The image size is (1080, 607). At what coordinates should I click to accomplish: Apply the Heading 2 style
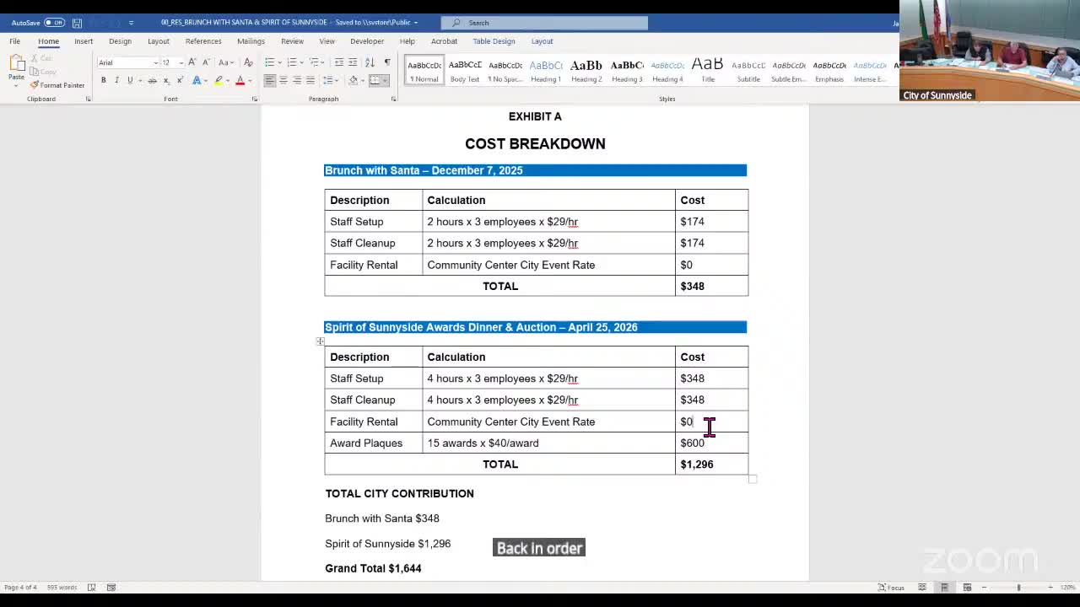(586, 71)
